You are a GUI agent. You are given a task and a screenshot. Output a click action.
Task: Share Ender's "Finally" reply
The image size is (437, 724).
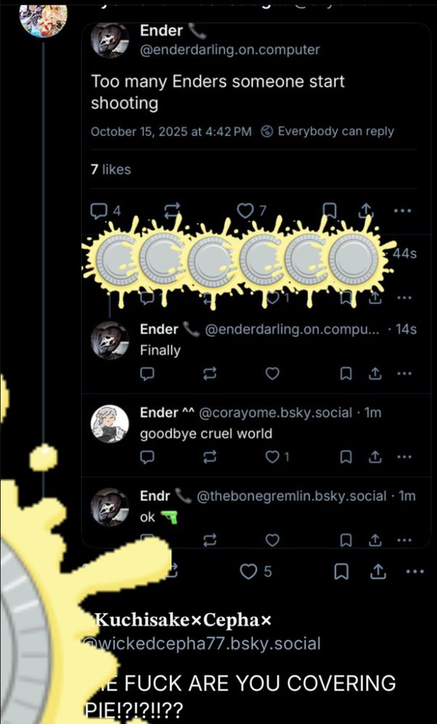(x=376, y=373)
